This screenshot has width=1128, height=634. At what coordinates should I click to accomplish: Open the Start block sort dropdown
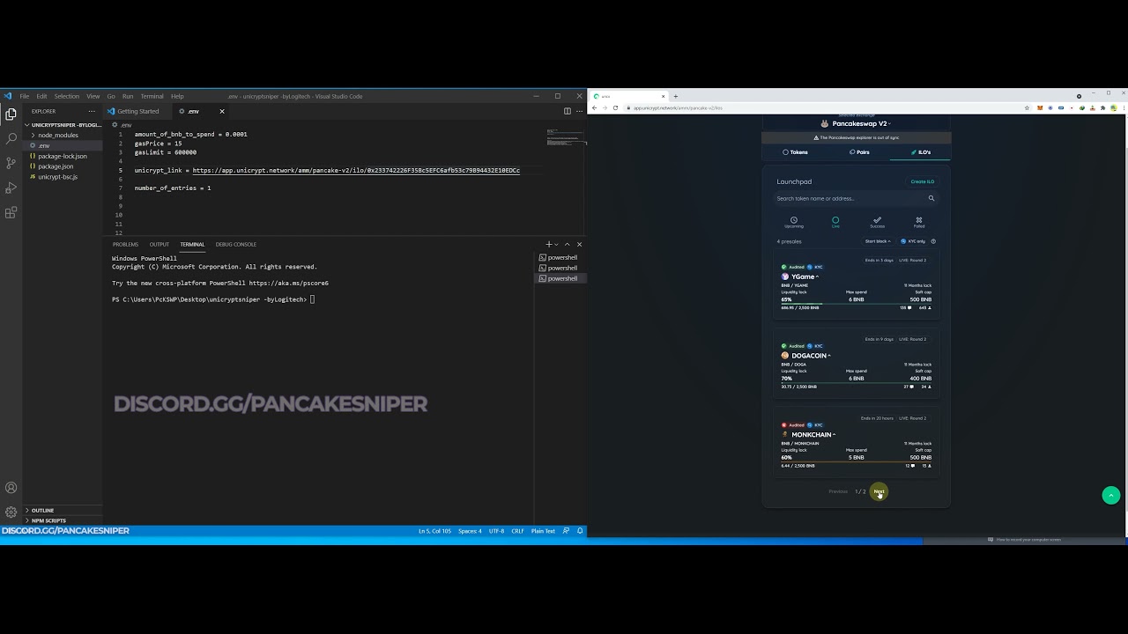[x=878, y=241]
